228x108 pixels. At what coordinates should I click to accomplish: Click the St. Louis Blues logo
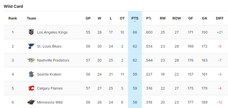click(x=31, y=46)
